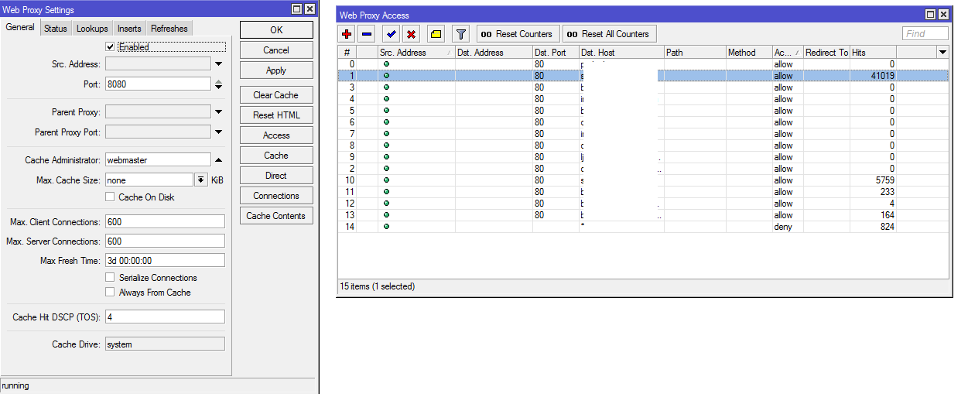Viewport: 968px width, 404px height.
Task: Click the Max. Server Connections field
Action: point(165,241)
